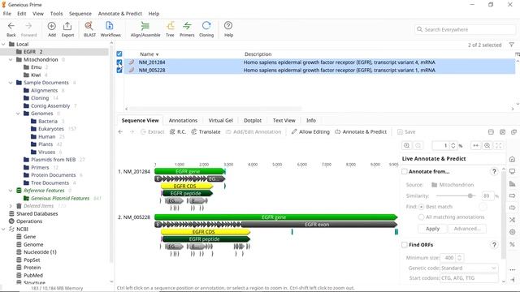Switch to the Annotations tab
The height and width of the screenshot is (292, 520).
tap(183, 121)
